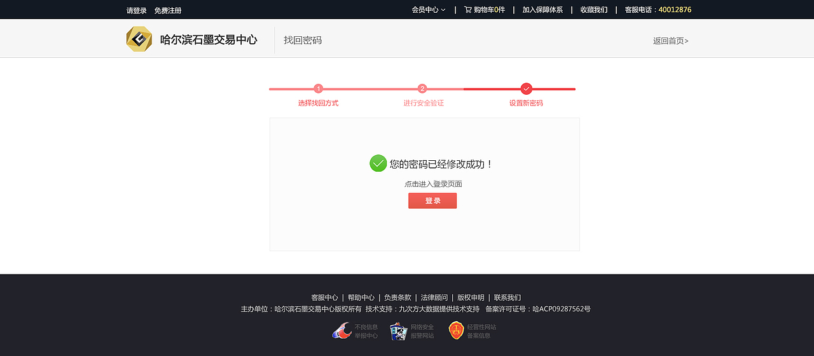The image size is (814, 356).
Task: Click the 不良信息举报中心 badge icon
Action: [342, 331]
